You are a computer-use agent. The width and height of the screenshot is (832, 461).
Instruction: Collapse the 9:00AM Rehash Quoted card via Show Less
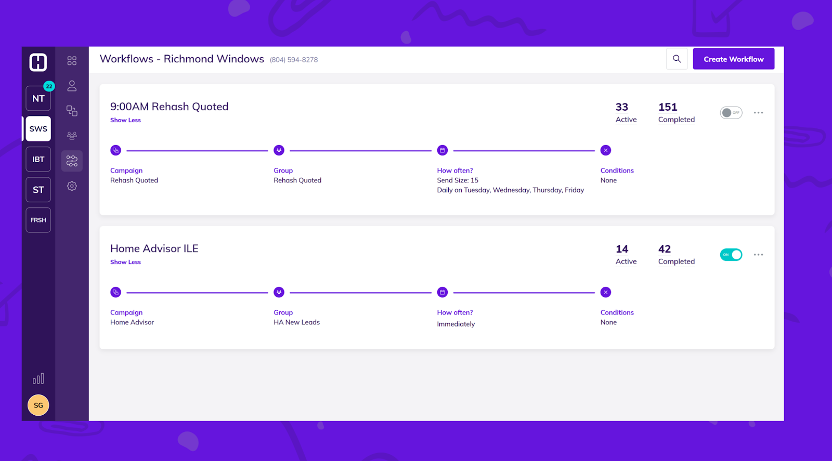[125, 120]
